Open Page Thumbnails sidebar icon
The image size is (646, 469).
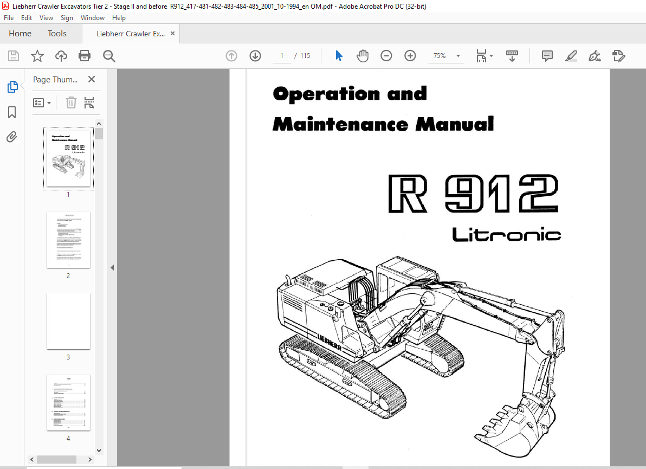pos(12,87)
